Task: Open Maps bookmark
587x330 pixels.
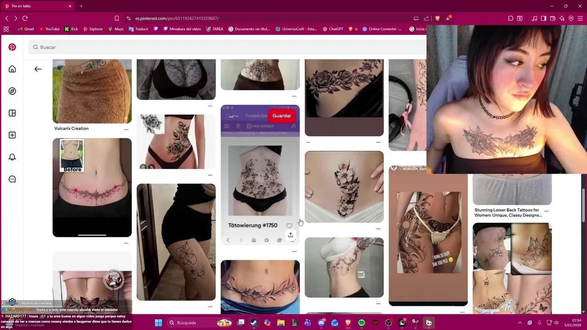Action: pos(116,29)
